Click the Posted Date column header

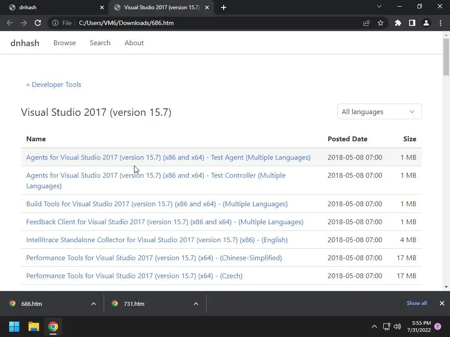(x=347, y=139)
